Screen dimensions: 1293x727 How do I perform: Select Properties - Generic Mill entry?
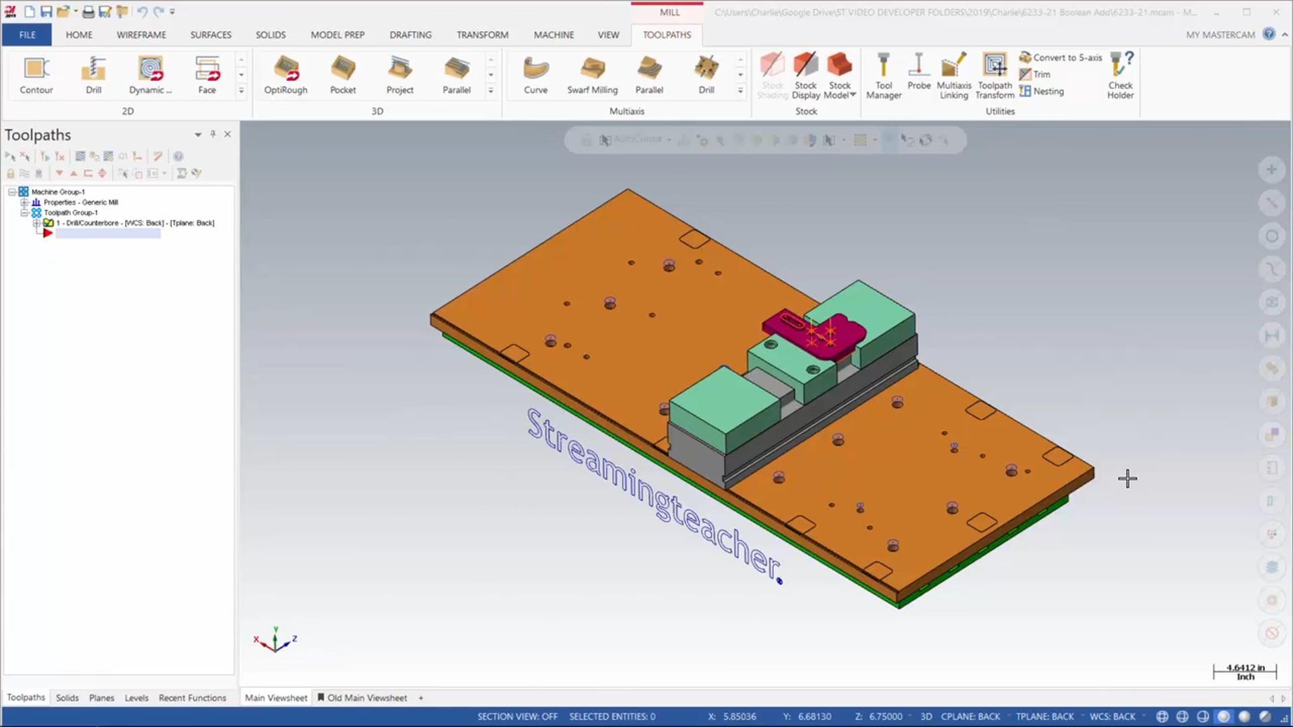(81, 203)
